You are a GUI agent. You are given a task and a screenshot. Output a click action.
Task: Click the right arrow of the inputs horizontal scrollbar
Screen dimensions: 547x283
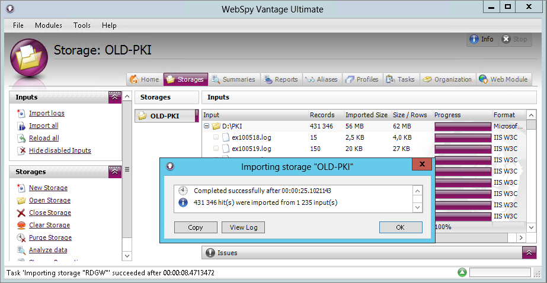tap(521, 237)
